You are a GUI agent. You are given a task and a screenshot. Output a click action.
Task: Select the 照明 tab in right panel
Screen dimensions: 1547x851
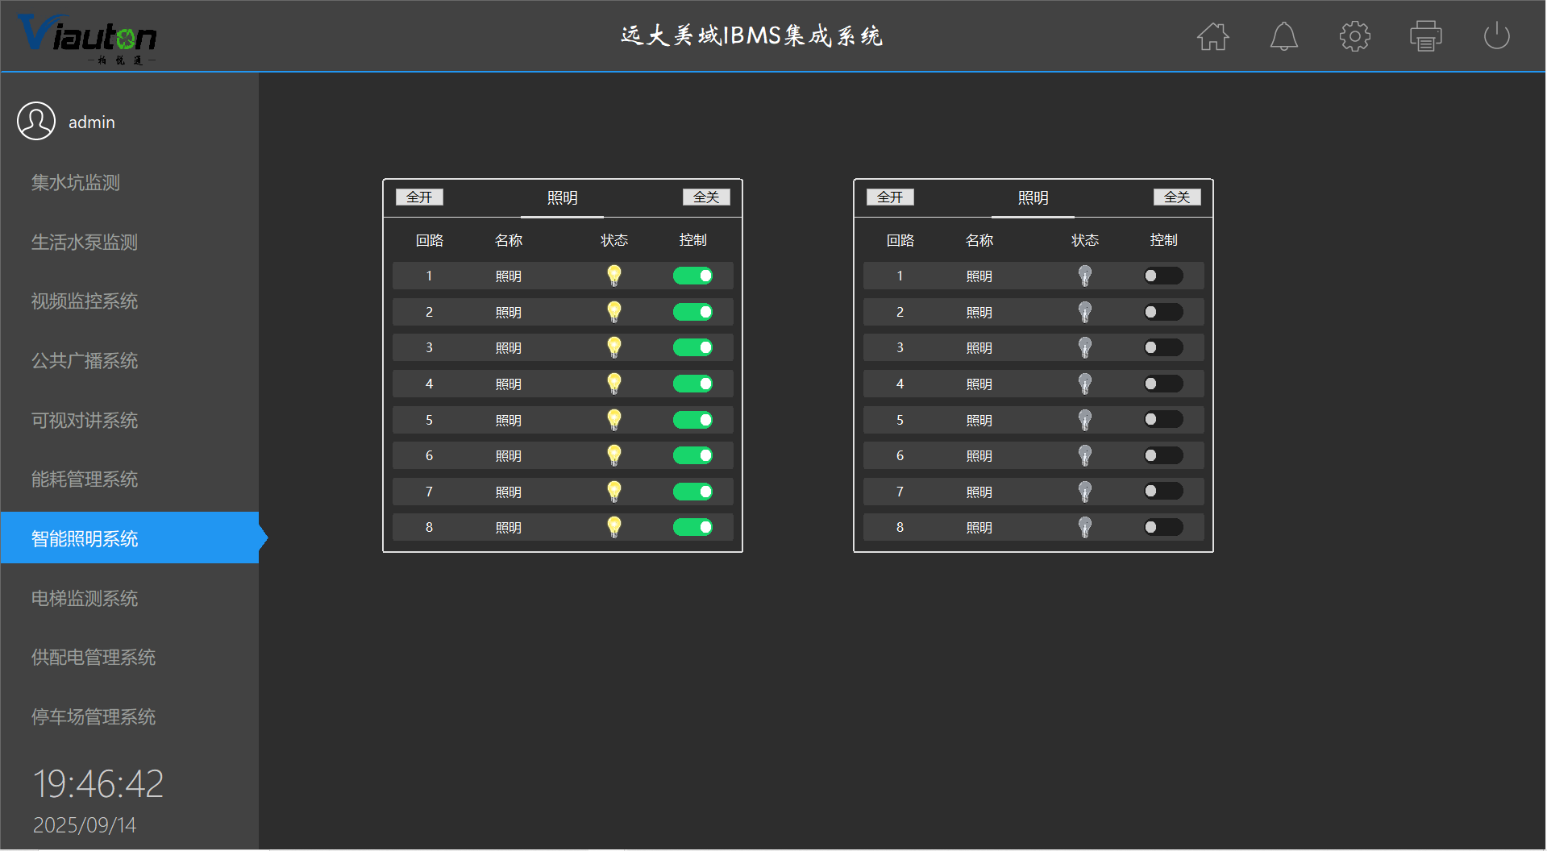pos(1033,198)
